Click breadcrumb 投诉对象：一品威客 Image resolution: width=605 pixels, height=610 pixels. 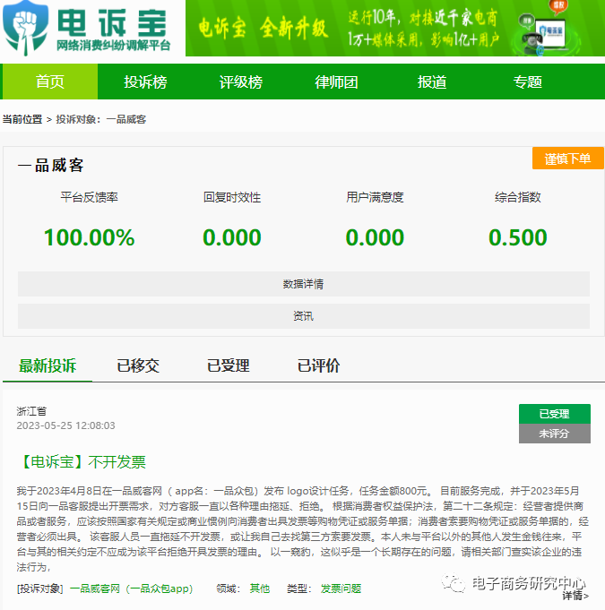pyautogui.click(x=100, y=119)
